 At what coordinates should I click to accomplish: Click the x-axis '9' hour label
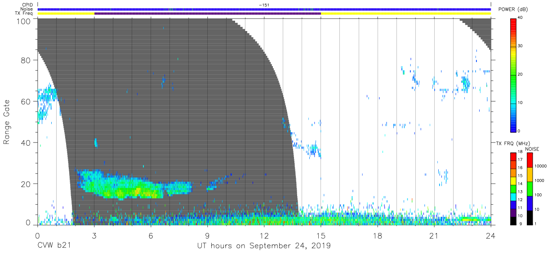[208, 236]
